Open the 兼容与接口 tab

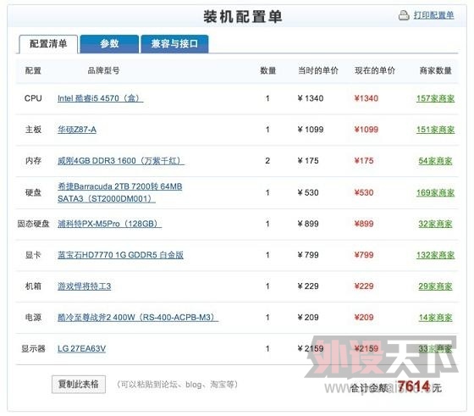tap(174, 44)
